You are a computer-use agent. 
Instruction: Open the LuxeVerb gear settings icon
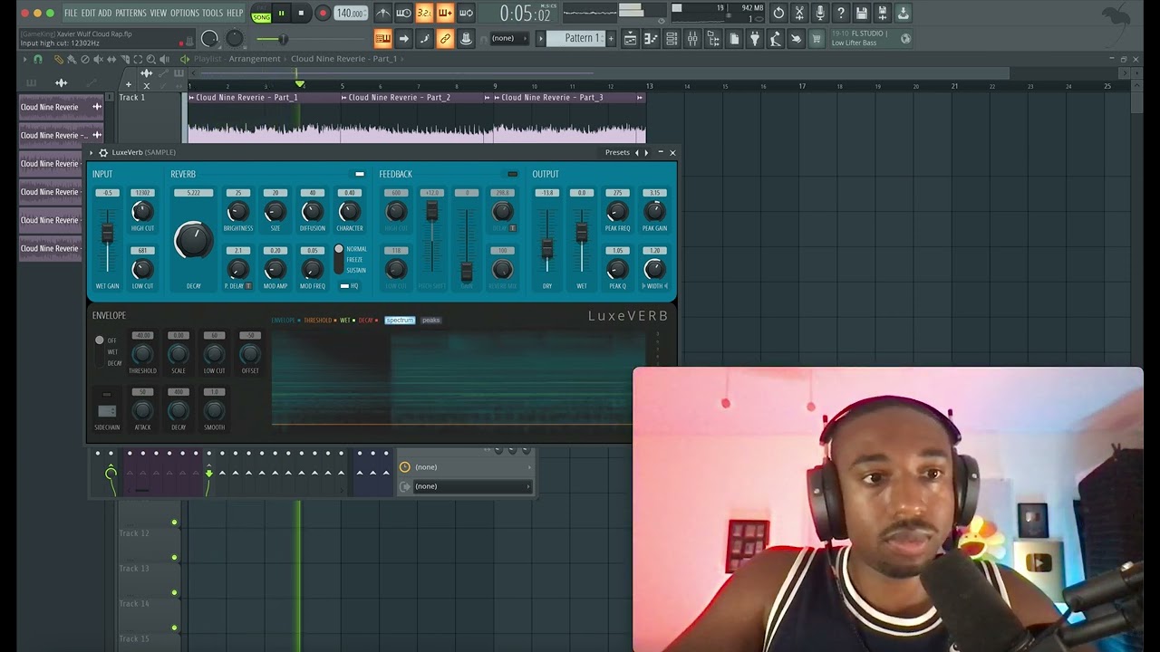point(103,152)
